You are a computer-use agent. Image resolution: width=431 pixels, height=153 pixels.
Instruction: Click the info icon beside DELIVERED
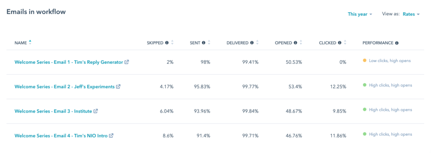(x=252, y=43)
